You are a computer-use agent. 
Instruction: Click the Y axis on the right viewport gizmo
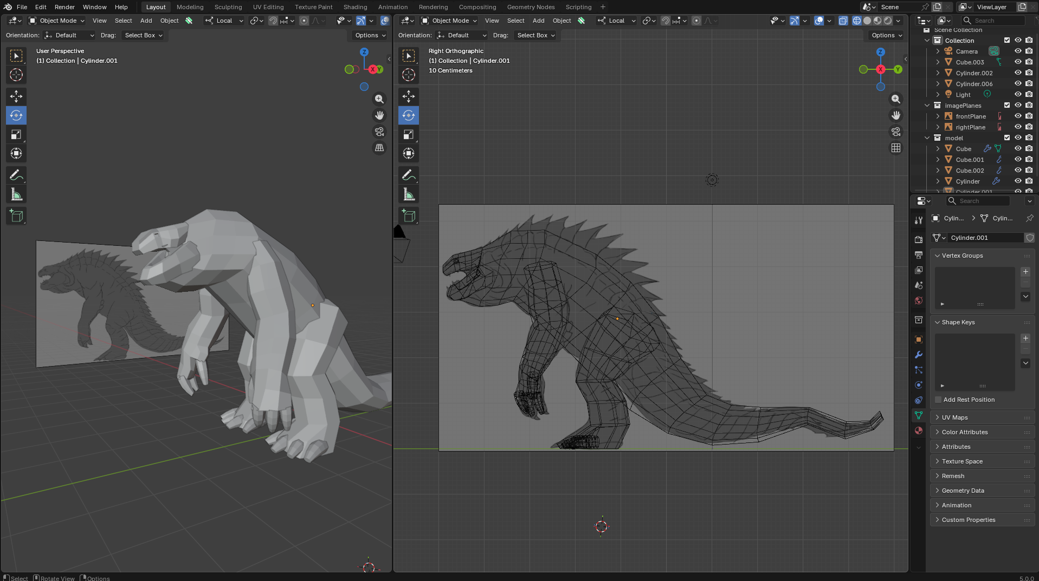point(898,69)
